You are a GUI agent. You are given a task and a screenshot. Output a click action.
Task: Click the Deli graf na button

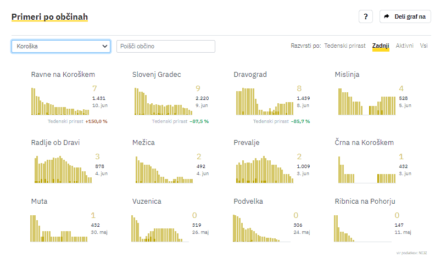(405, 16)
